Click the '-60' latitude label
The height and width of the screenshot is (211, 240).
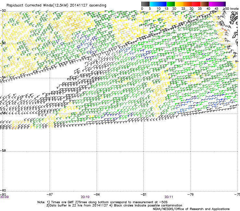coord(3,190)
